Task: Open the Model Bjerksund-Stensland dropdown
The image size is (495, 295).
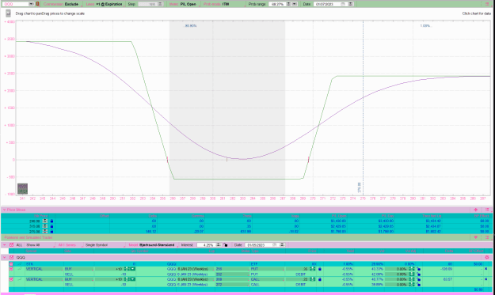Action: (x=153, y=245)
